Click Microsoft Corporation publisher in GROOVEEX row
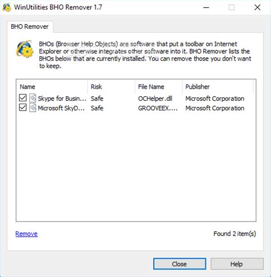 pyautogui.click(x=215, y=108)
